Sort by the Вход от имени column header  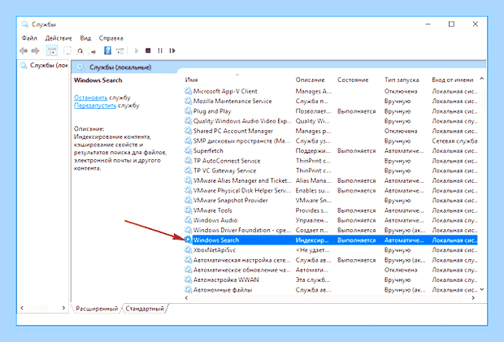452,80
